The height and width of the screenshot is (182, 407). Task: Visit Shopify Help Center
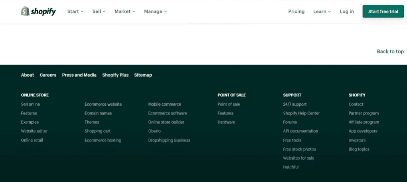[301, 113]
